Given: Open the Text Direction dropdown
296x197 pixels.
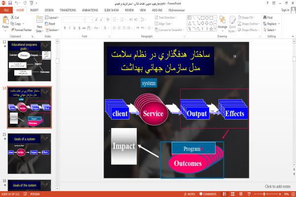Looking at the screenshot, I should click(166, 18).
